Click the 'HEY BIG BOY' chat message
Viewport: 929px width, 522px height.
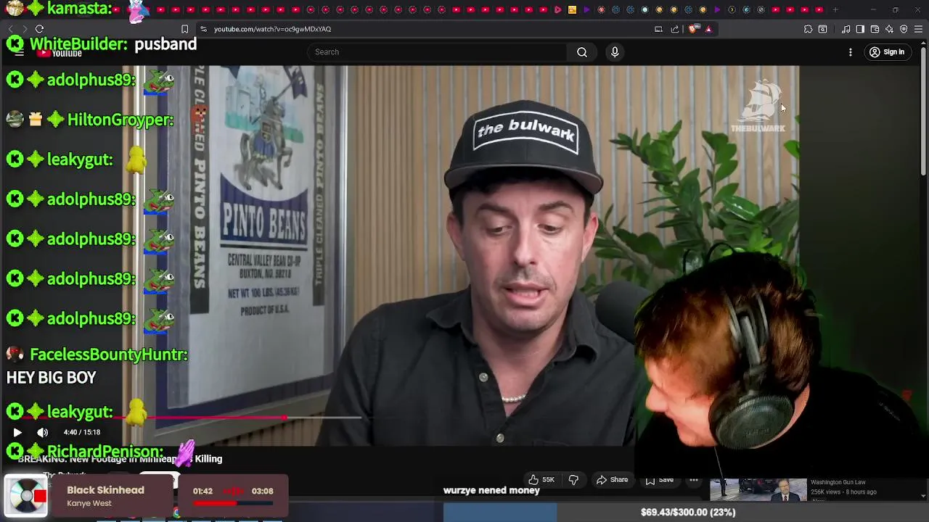(51, 378)
